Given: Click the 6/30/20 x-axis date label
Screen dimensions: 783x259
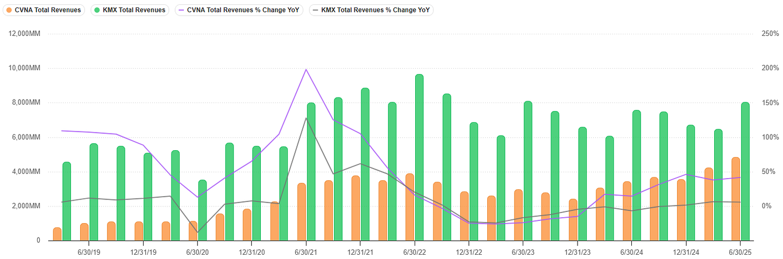Looking at the screenshot, I should [197, 252].
